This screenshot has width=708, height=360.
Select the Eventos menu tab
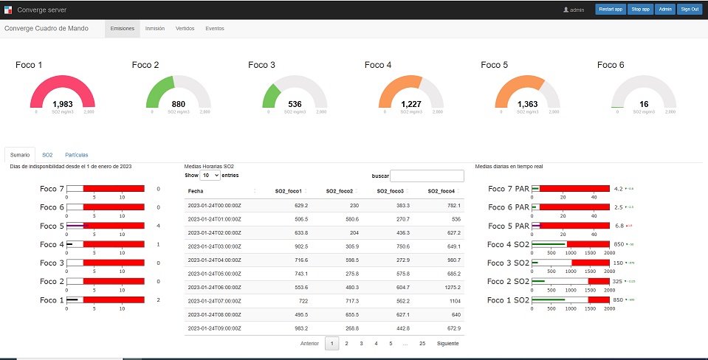pos(215,29)
